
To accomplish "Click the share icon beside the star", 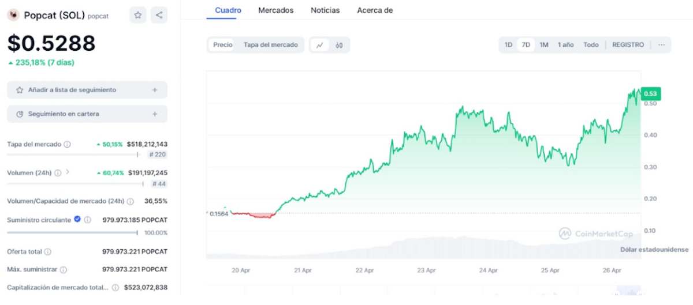I will 159,16.
